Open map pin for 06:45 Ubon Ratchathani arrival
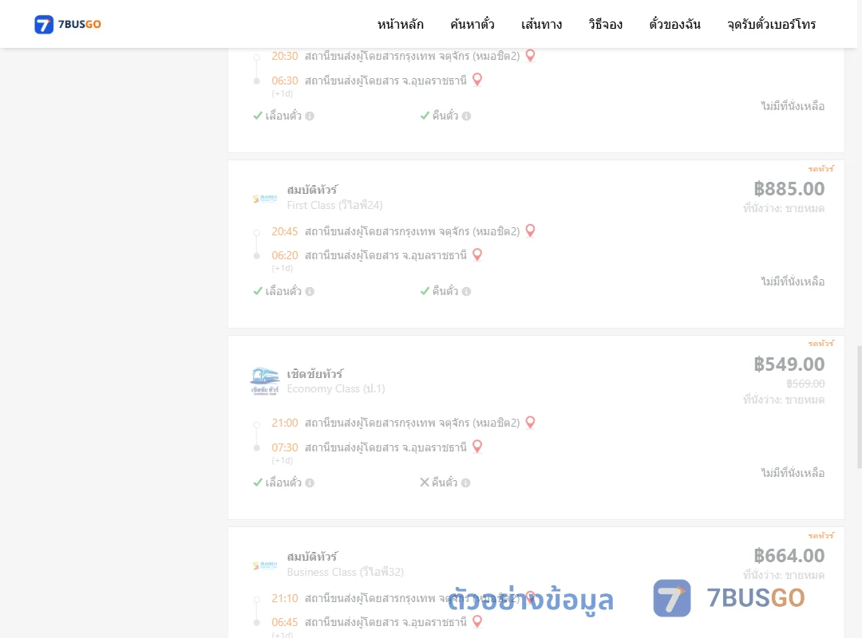The height and width of the screenshot is (638, 862). (477, 621)
